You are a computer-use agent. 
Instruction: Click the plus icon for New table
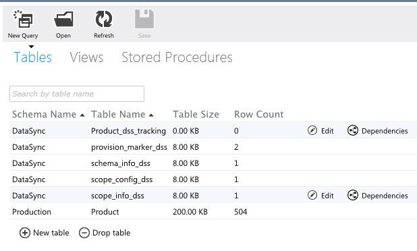coord(25,233)
